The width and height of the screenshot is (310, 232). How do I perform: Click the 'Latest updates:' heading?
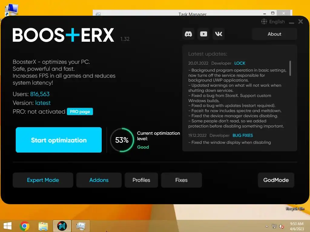pos(208,54)
